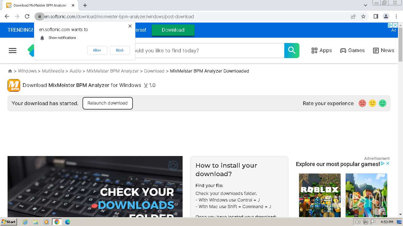Reload the current page
The height and width of the screenshot is (226, 403).
(x=27, y=17)
